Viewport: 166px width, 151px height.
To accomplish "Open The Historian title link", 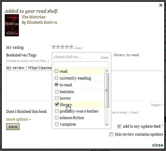I will click(34, 17).
